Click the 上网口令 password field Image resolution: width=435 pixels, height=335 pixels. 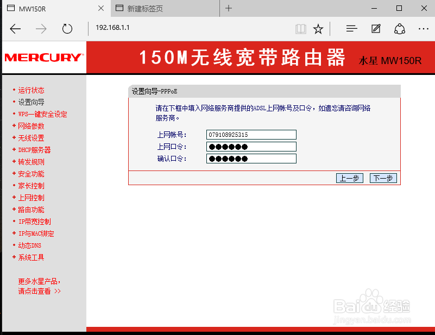(x=251, y=147)
